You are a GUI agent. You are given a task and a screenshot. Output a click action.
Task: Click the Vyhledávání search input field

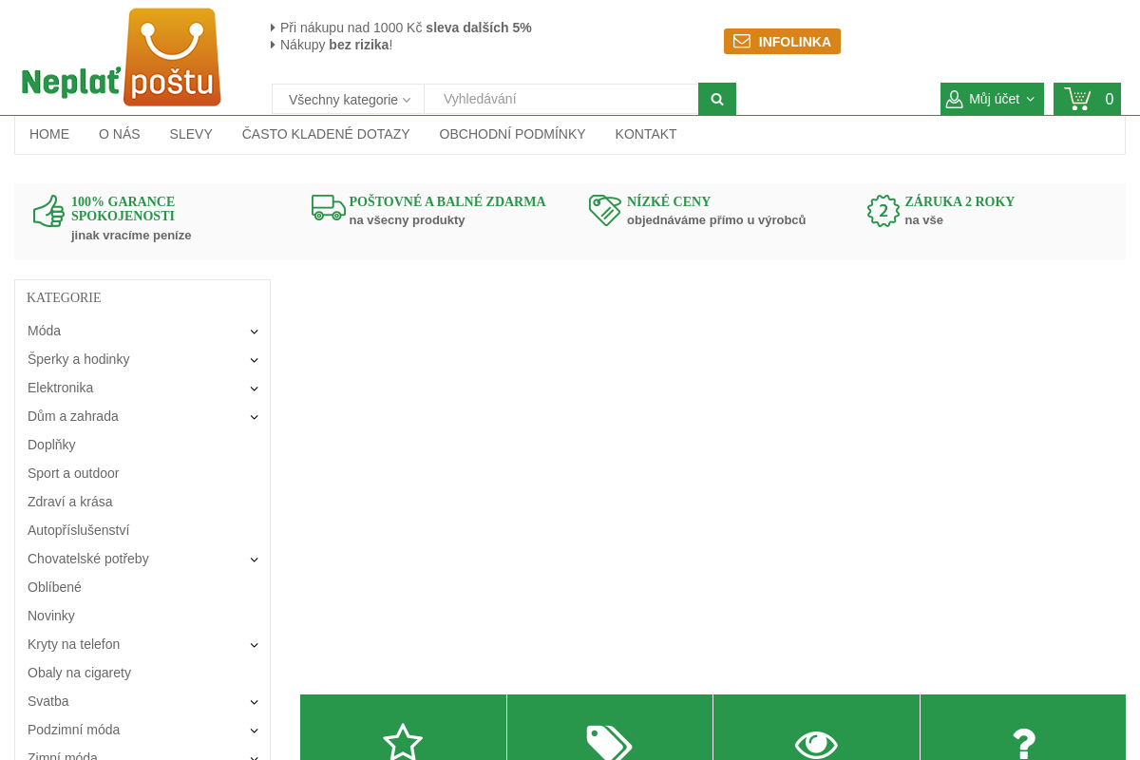click(560, 99)
